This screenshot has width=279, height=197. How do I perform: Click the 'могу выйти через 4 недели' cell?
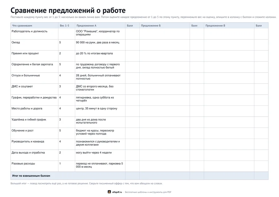[100, 155]
